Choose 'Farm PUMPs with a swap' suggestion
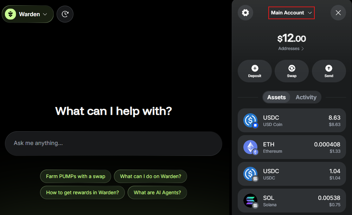 (76, 176)
